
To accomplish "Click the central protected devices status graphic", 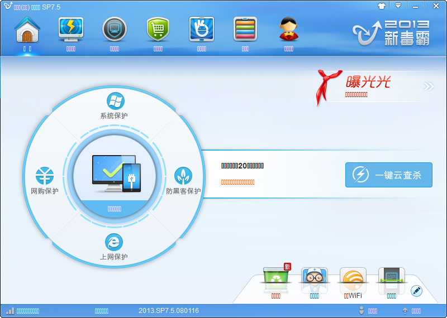I will point(115,174).
